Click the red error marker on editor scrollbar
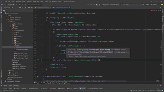The width and height of the screenshot is (164, 92). (161, 48)
